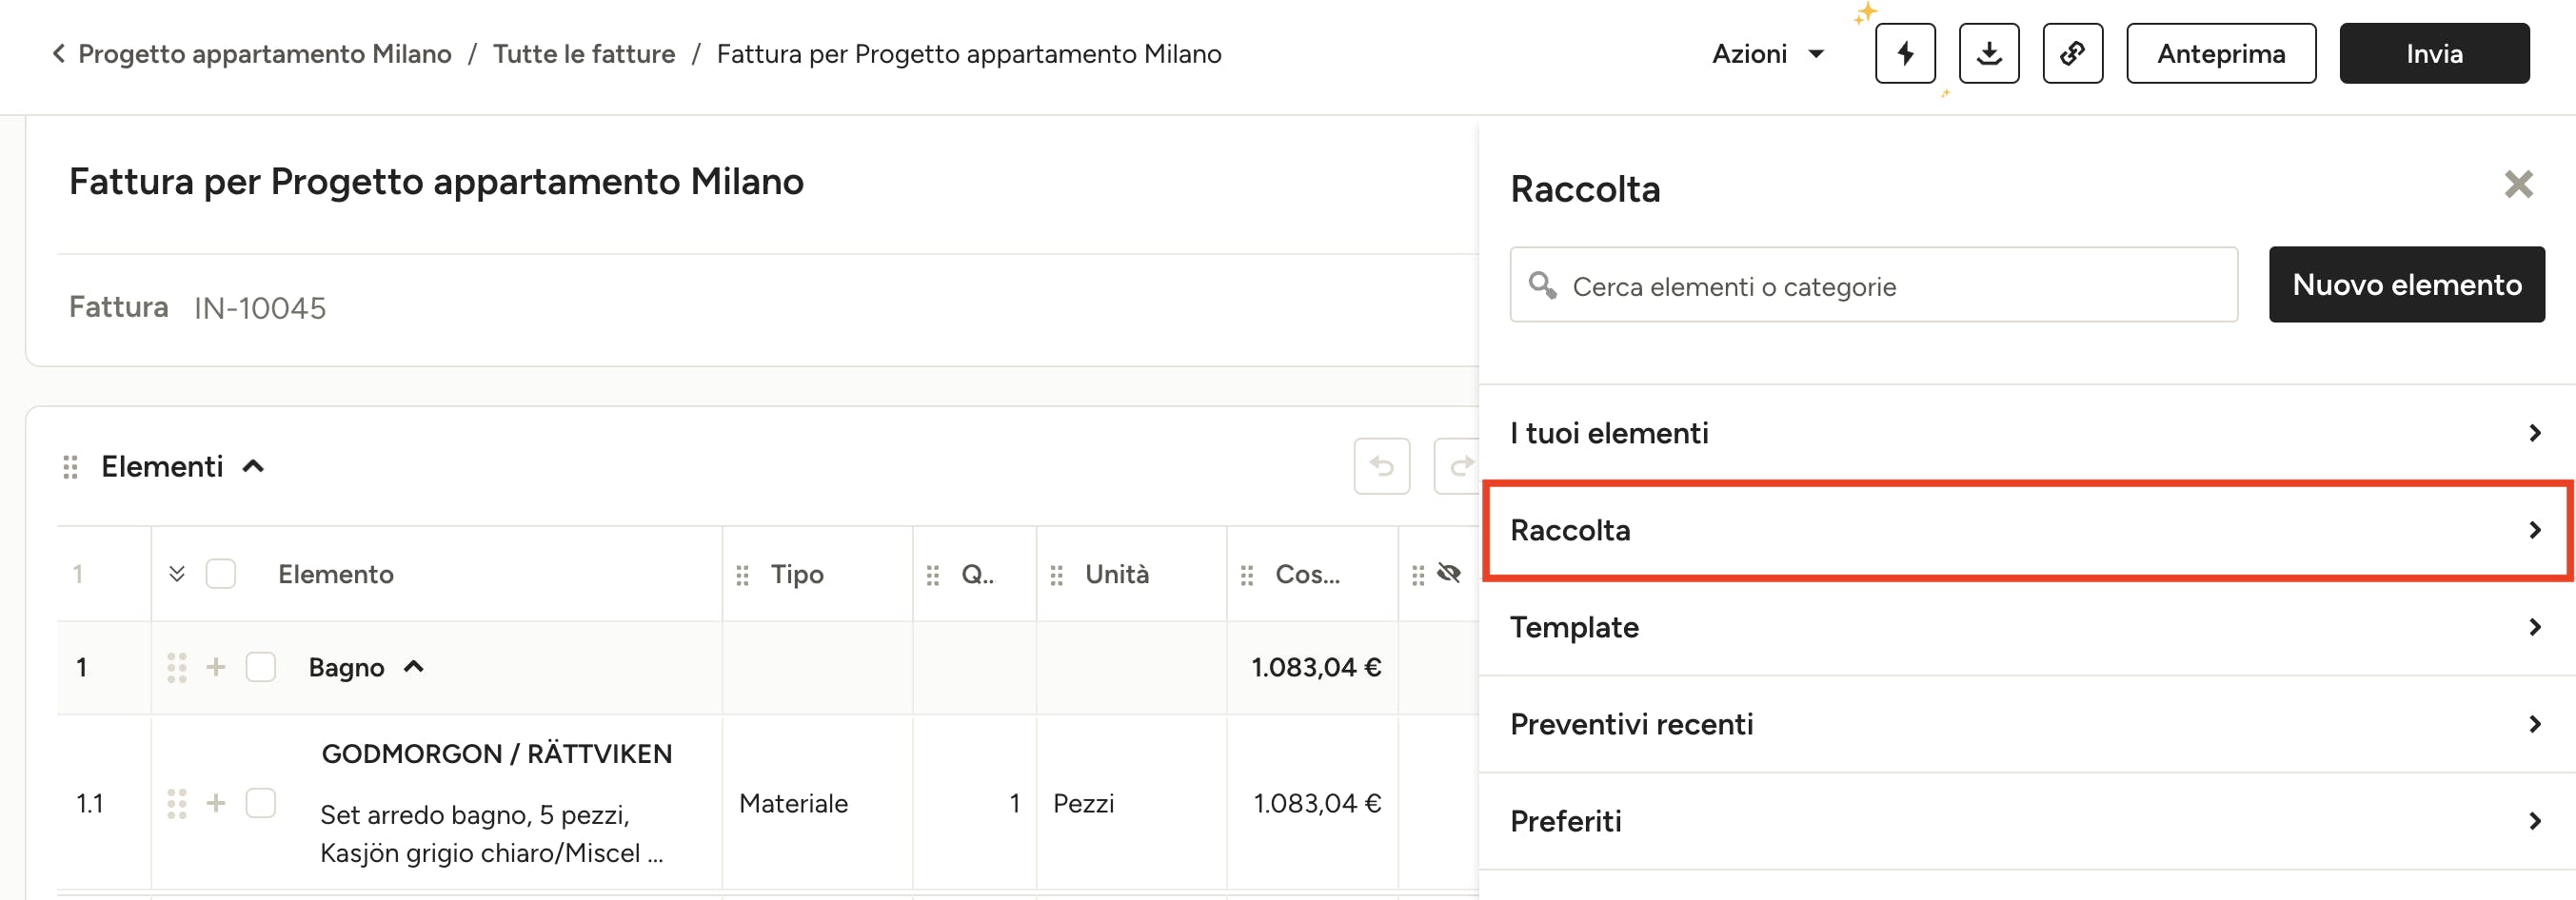
Task: Click the Invia button
Action: tap(2434, 53)
